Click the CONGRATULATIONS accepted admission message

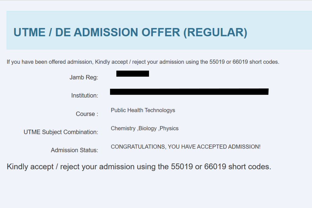click(186, 147)
